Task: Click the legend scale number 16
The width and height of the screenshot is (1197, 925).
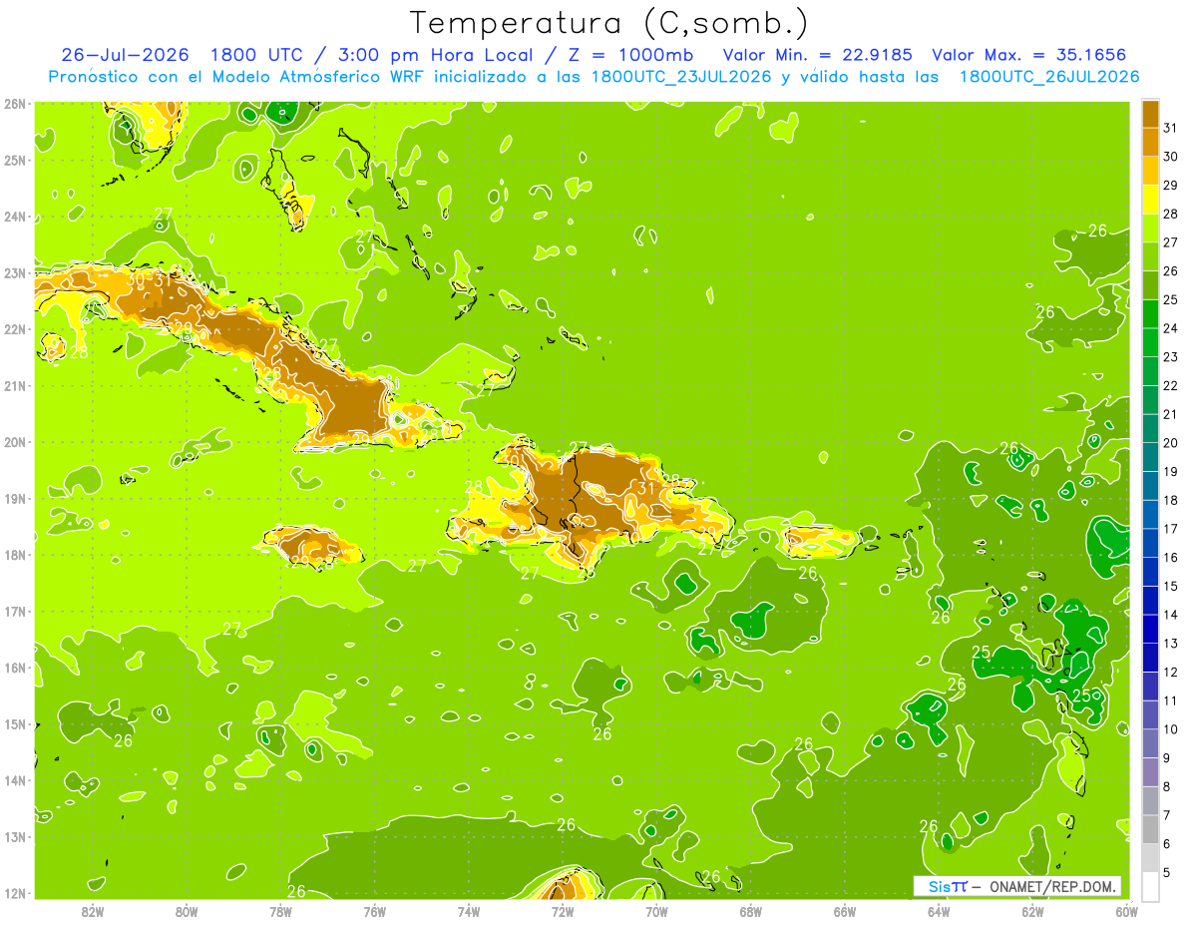Action: (1169, 558)
